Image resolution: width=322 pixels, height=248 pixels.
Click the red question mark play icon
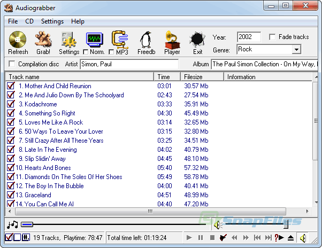279,237
